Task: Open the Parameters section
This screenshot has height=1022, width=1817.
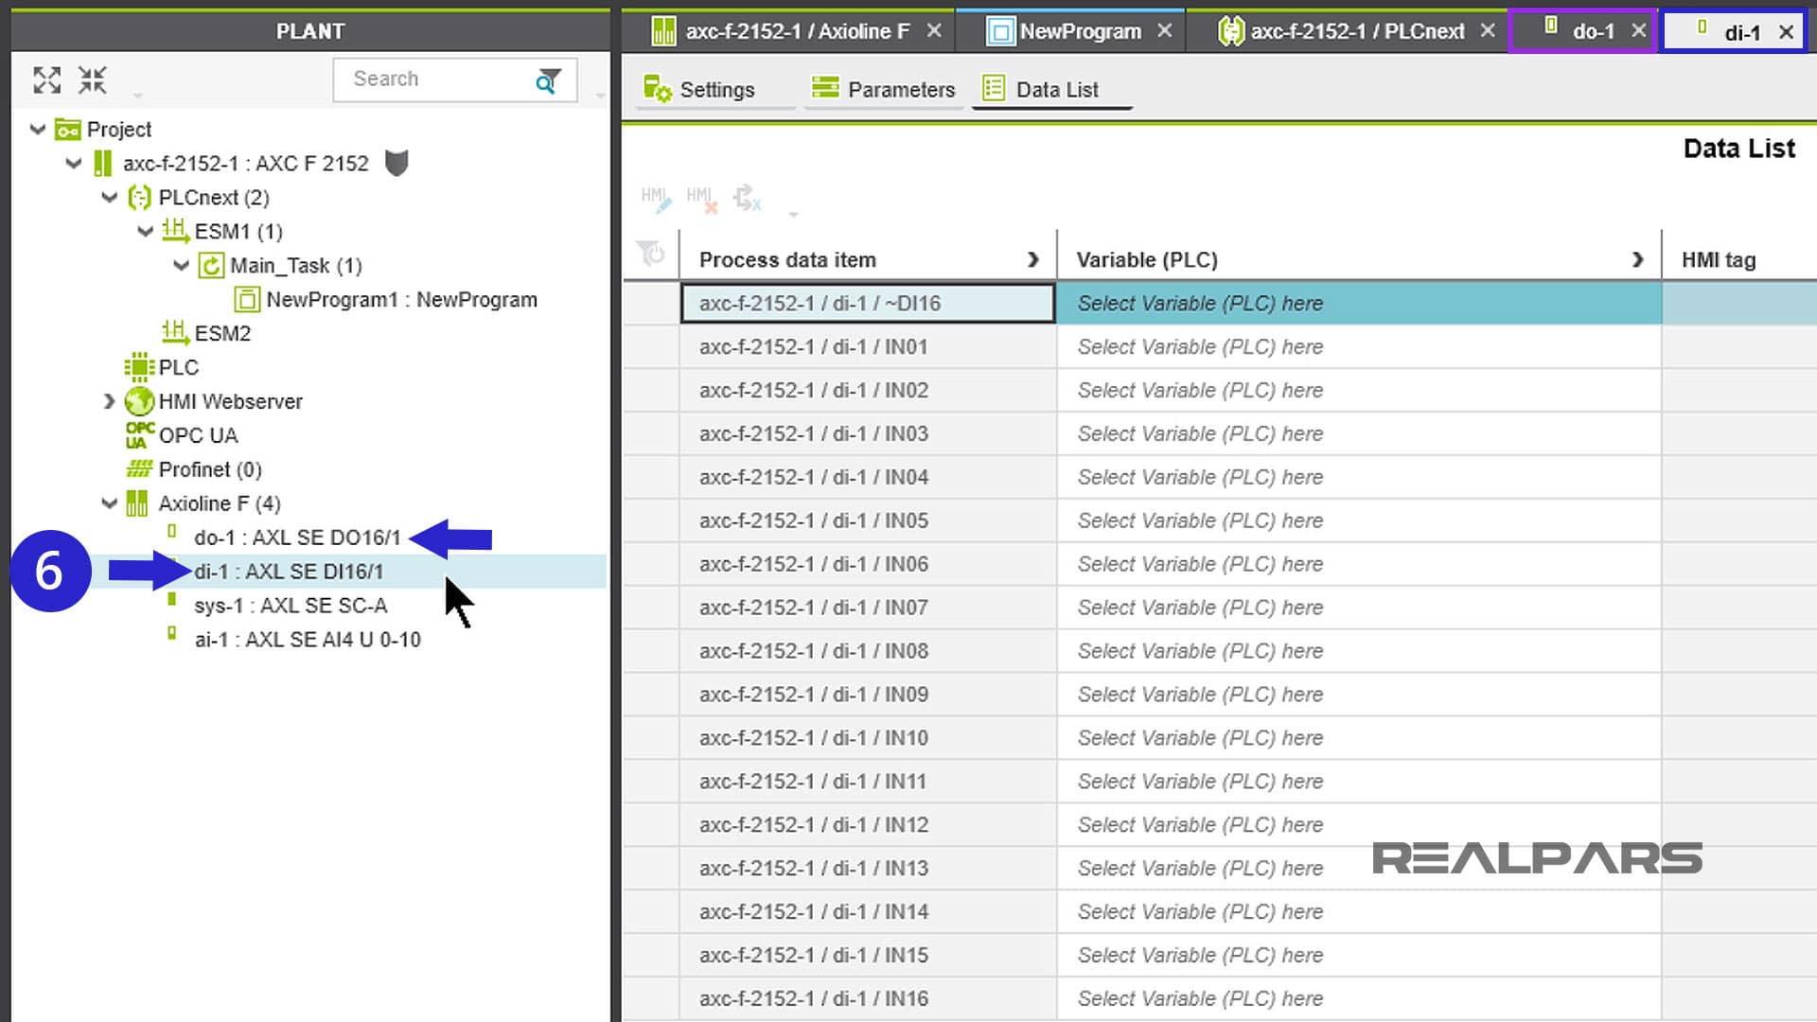Action: (x=884, y=90)
